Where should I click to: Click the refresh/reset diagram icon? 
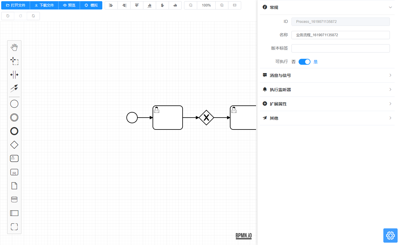coord(33,16)
